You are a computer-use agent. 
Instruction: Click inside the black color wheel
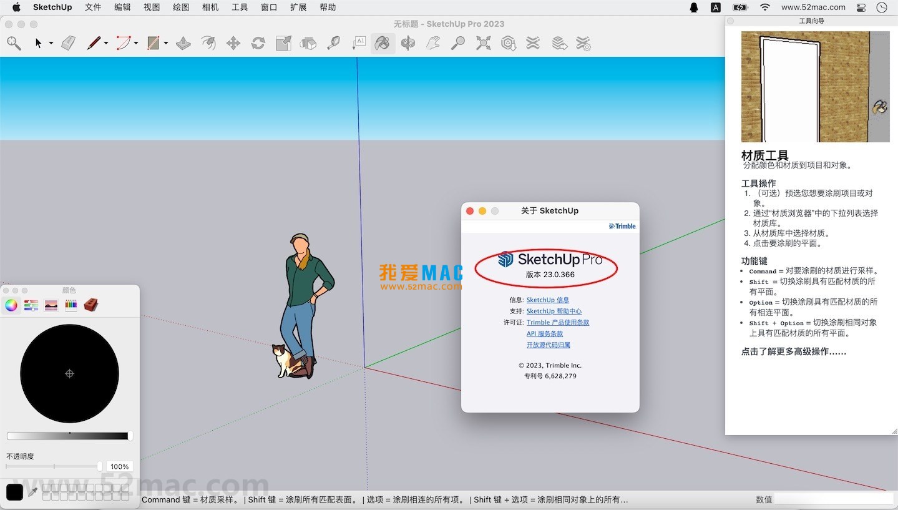69,373
